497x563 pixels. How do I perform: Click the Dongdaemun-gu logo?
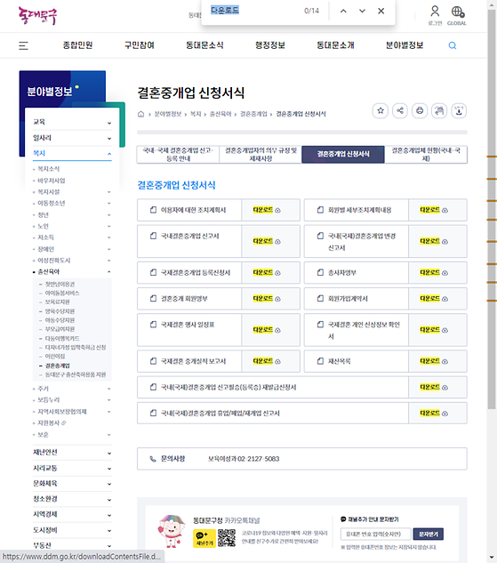[x=37, y=16]
